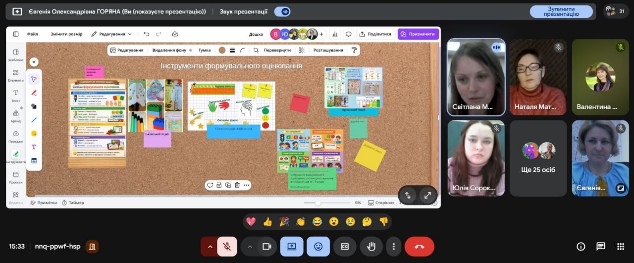This screenshot has height=263, width=634.
Task: Turn on closed captions
Action: [x=345, y=247]
